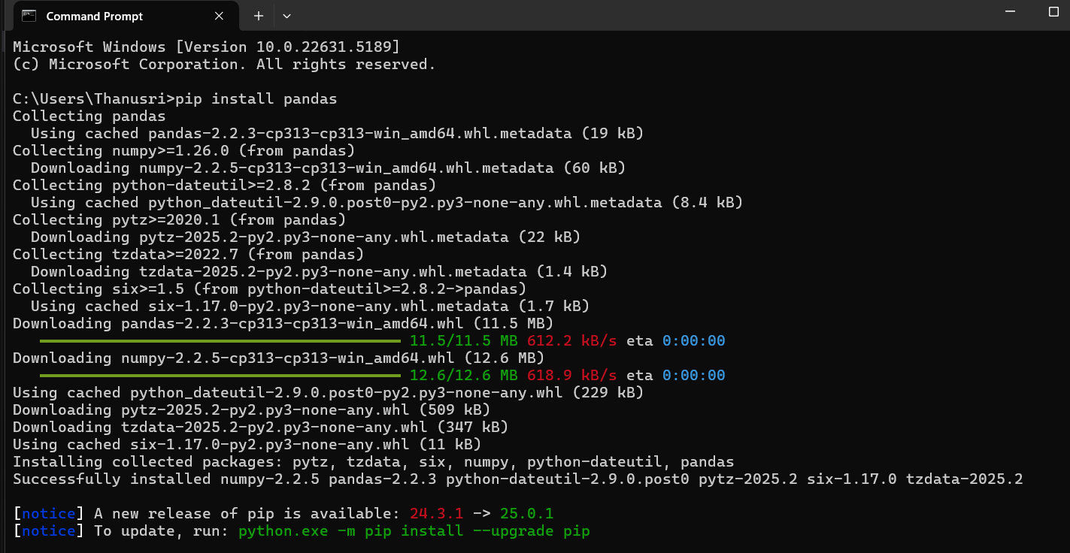Viewport: 1070px width, 553px height.
Task: Click the 'Collecting pandas' line
Action: 89,116
